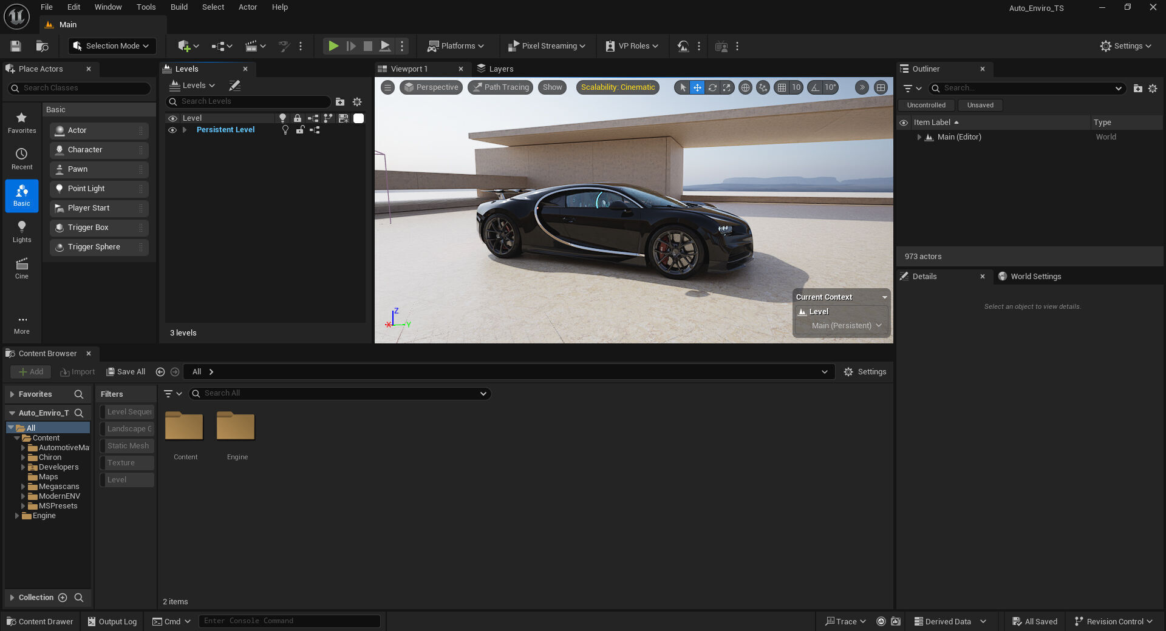Open the viewport layout grid icon
The image size is (1166, 631).
(881, 87)
